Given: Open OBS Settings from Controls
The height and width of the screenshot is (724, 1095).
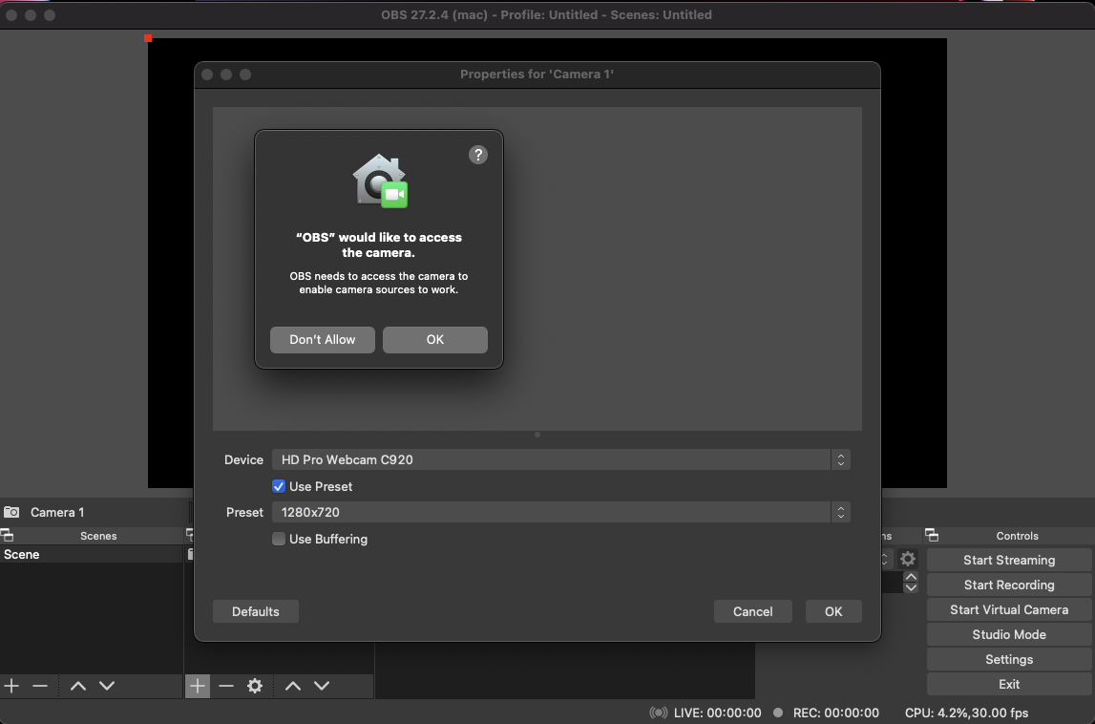Looking at the screenshot, I should tap(1009, 659).
